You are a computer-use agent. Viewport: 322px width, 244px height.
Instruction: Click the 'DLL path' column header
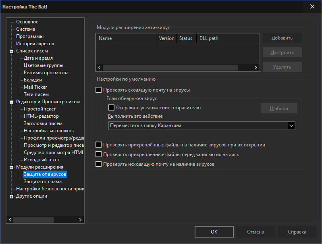click(228, 38)
